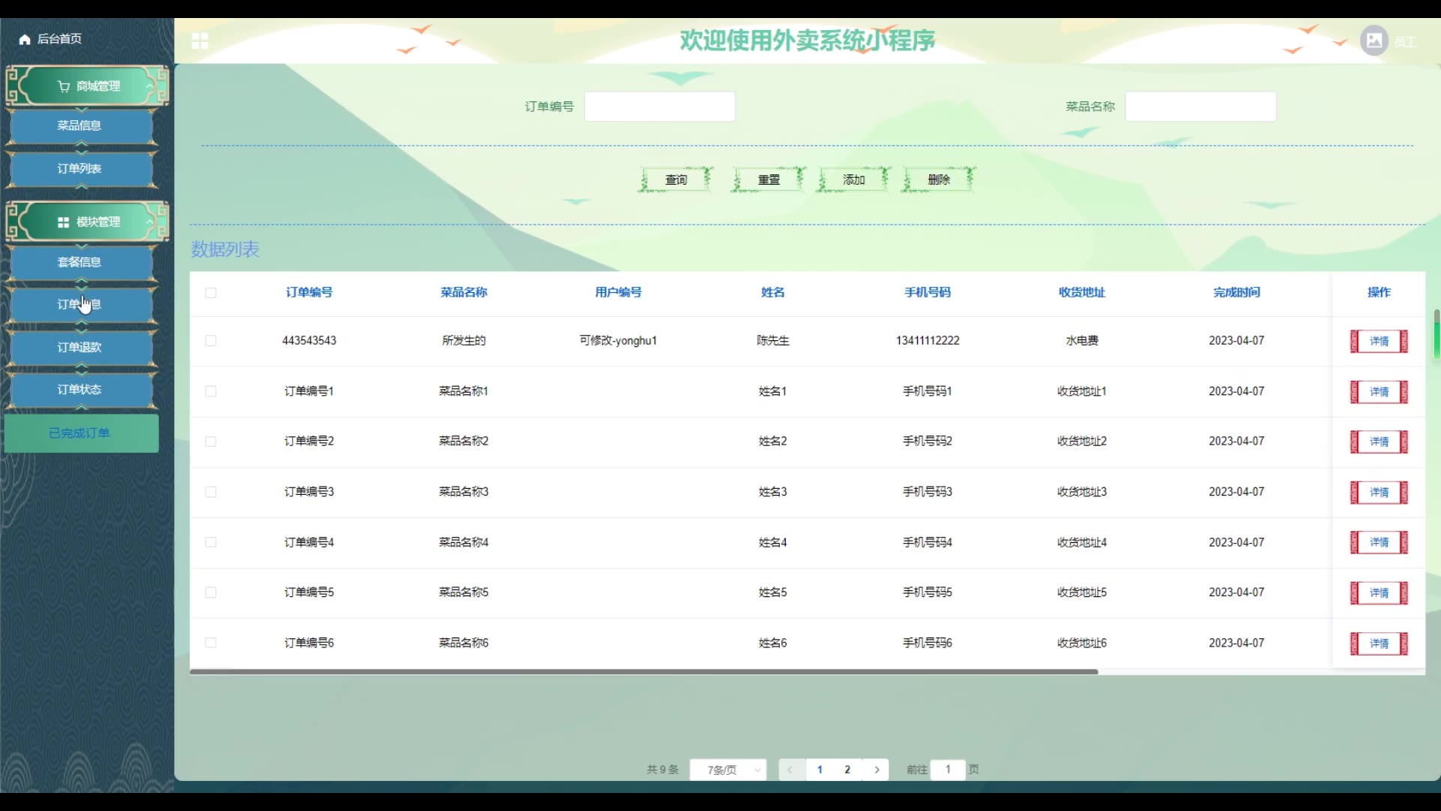The image size is (1441, 811).
Task: Collapse the 模块管理 menu section
Action: click(149, 222)
